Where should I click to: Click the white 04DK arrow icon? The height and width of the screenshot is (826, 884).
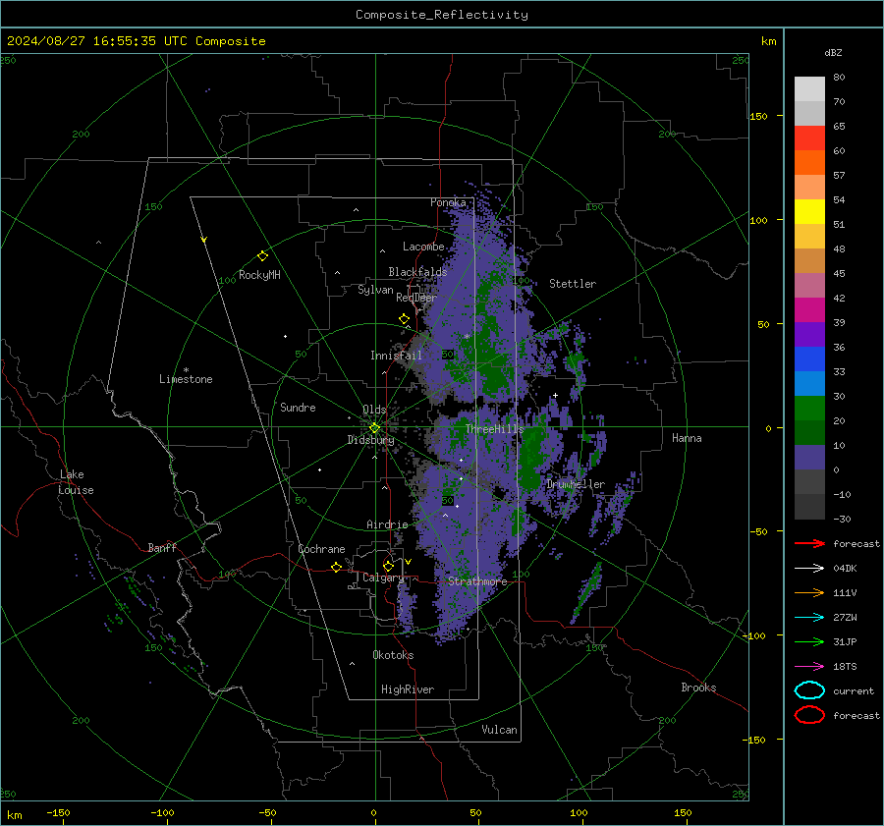pos(809,569)
